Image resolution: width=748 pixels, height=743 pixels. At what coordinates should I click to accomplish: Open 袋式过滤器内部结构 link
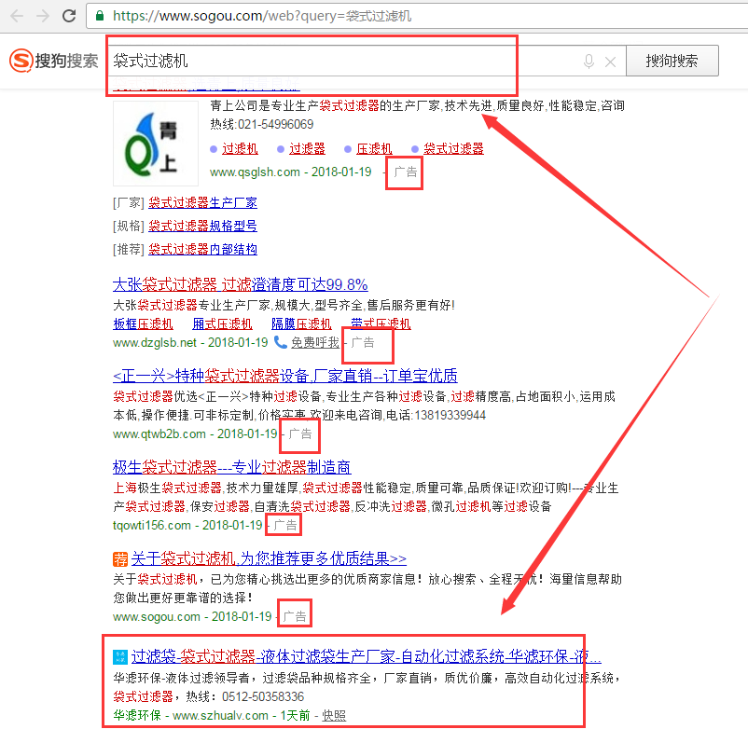(x=202, y=249)
